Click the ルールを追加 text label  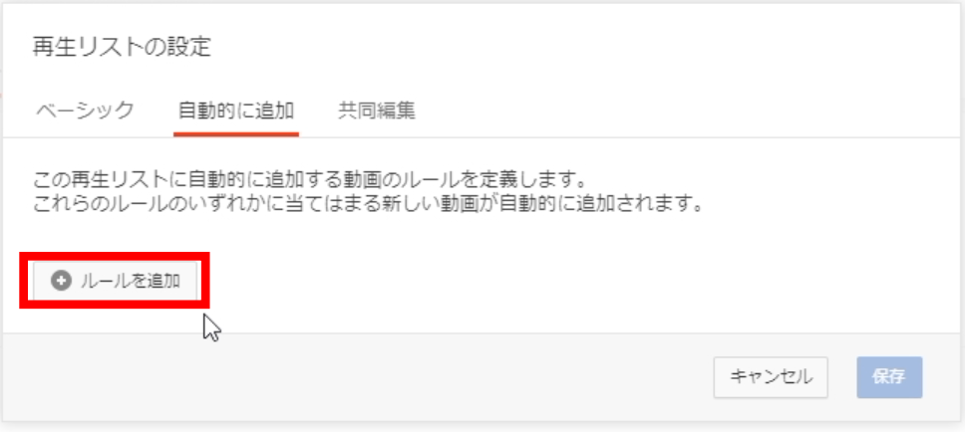[131, 281]
